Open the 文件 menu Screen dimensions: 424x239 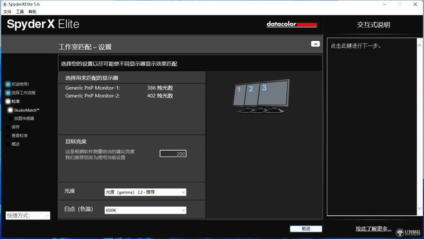(x=7, y=12)
